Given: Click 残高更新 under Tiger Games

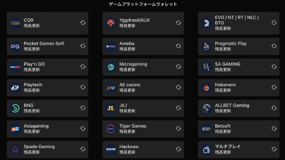Looking at the screenshot, I should click(x=127, y=131).
